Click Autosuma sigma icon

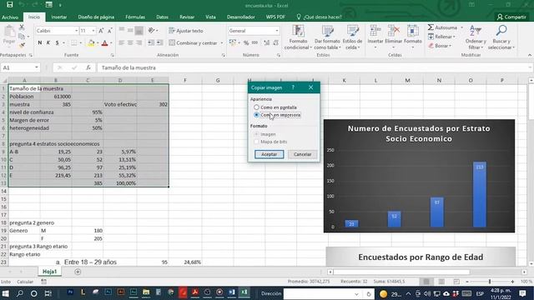point(431,27)
